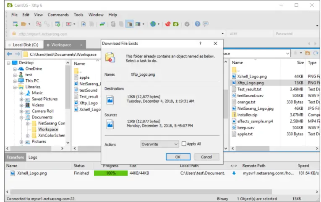Screen dimensions: 321x202
Task: Click the blue Help question icon
Action: point(197,24)
